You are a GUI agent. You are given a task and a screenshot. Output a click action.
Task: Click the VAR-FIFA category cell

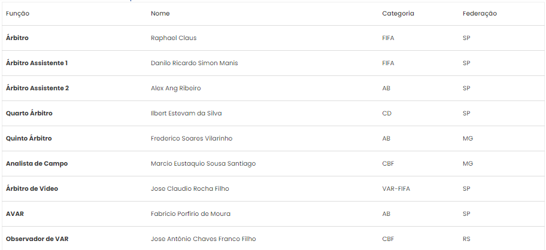pos(396,188)
